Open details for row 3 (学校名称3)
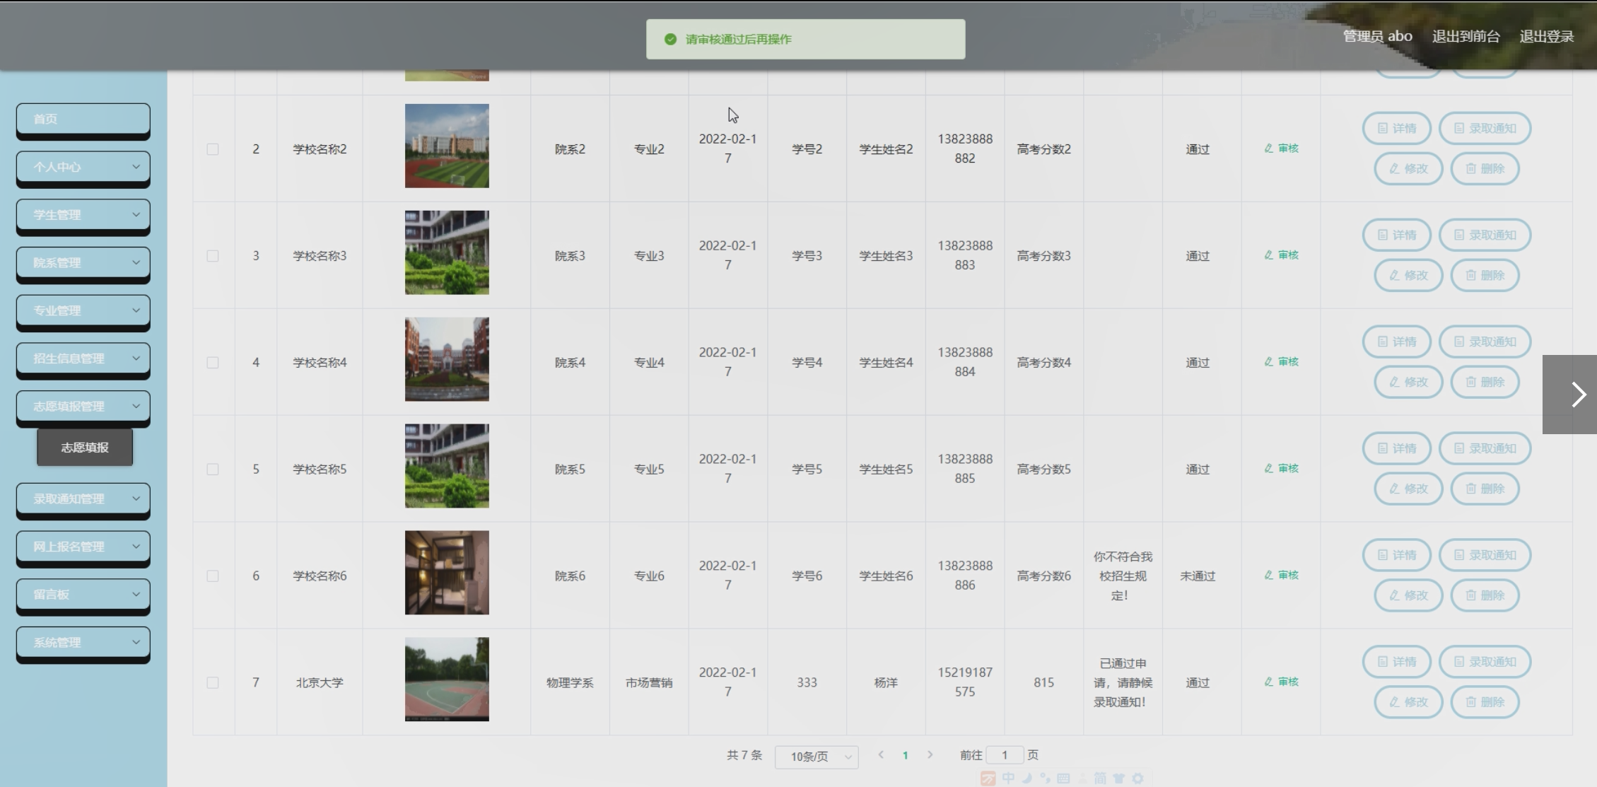Viewport: 1597px width, 787px height. coord(1396,235)
